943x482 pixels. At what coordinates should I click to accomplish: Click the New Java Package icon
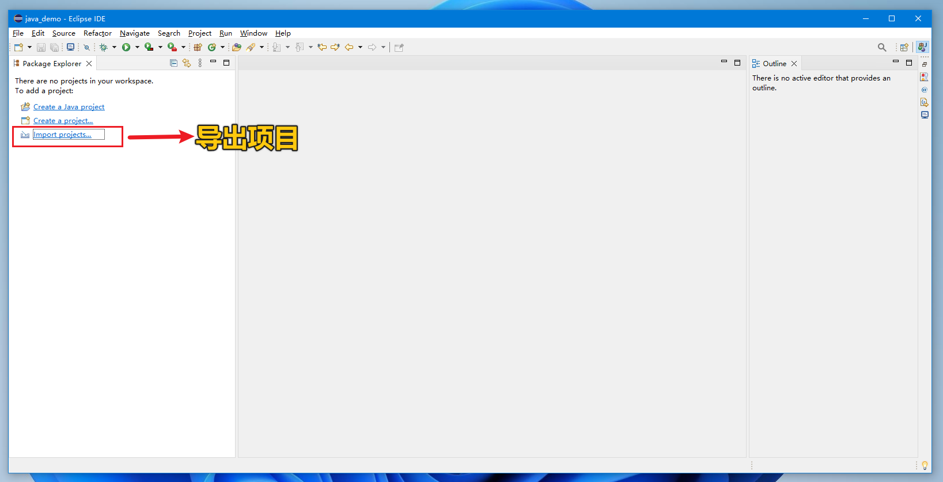(x=198, y=47)
